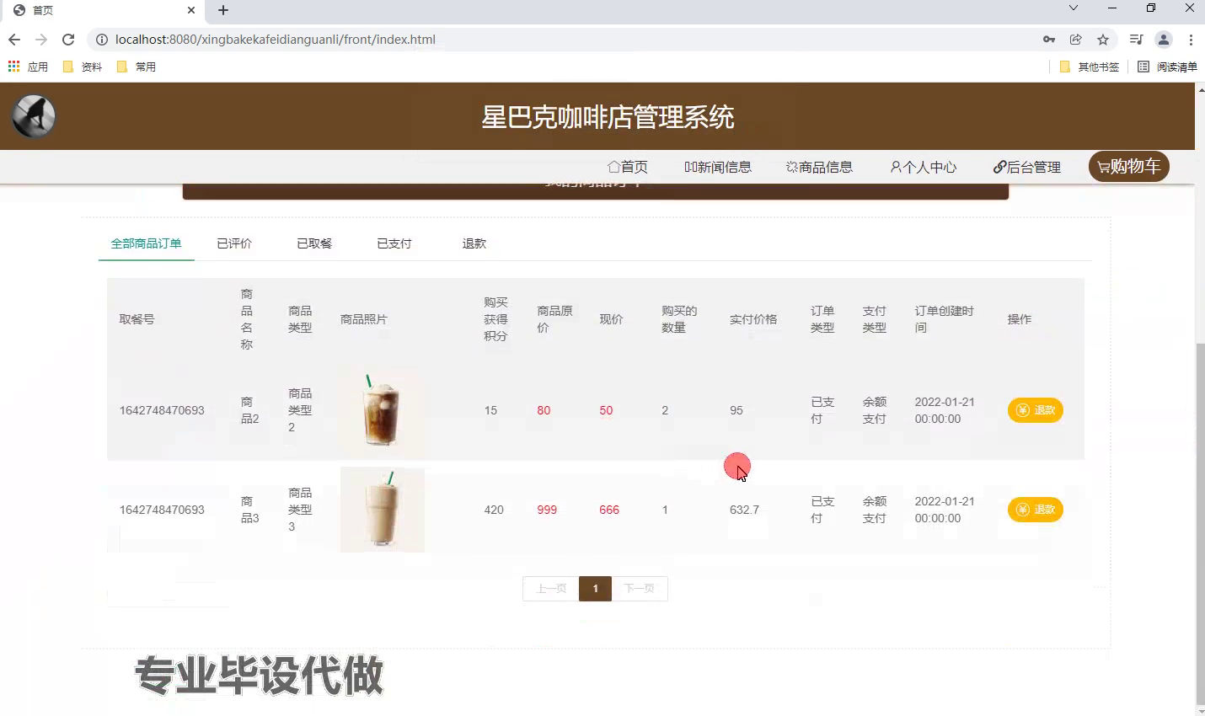The image size is (1205, 716).
Task: Switch to the 退款 tab
Action: (x=474, y=243)
